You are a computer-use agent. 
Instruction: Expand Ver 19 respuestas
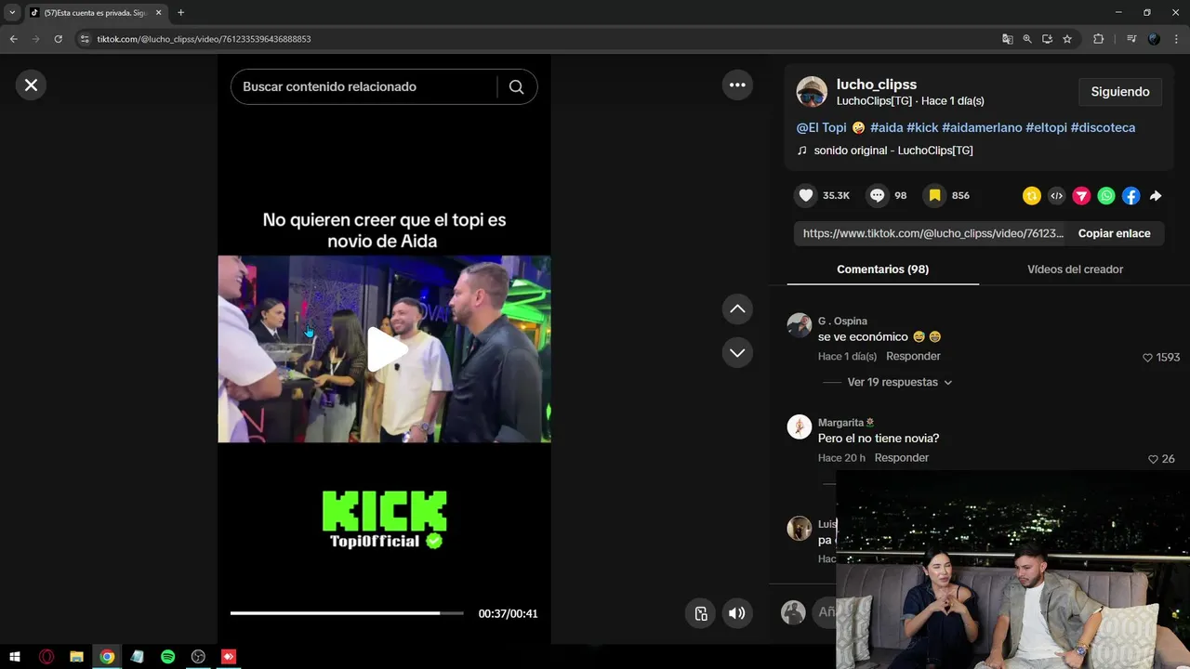(899, 382)
